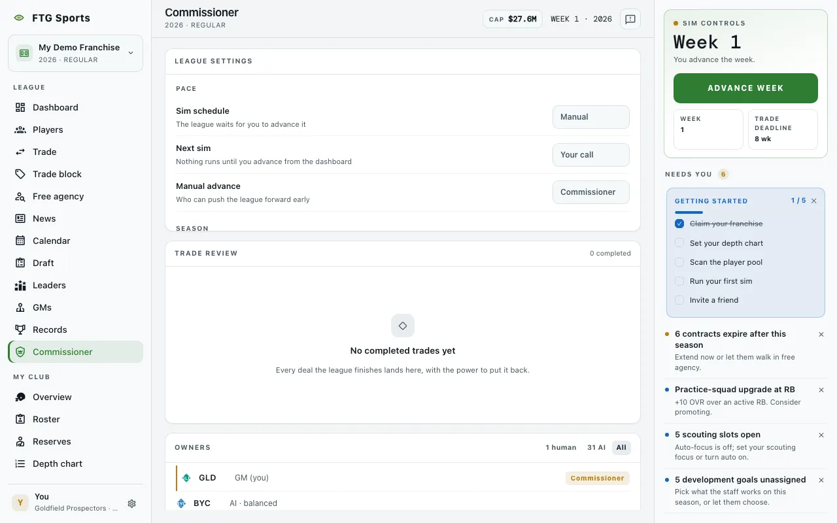Screen dimensions: 837x523
Task: Click the Reserves icon in sidebar
Action: [x=20, y=441]
